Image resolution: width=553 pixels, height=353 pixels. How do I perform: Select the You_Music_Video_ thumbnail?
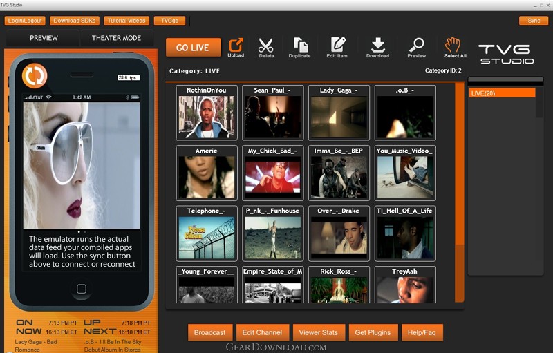[405, 173]
